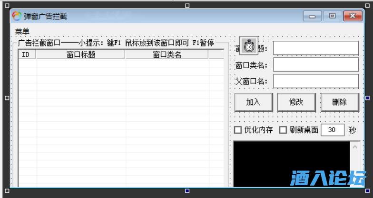
Task: Sort by the ID column header
Action: coord(27,54)
